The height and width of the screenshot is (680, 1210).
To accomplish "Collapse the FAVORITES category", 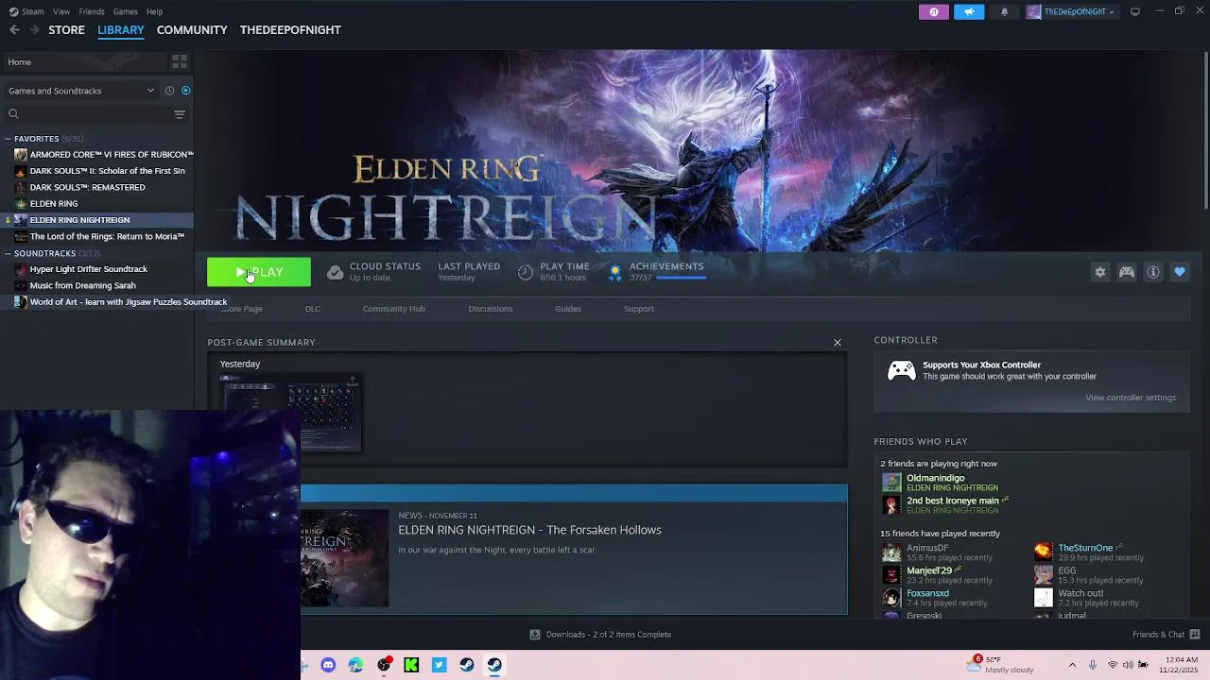I will (8, 139).
